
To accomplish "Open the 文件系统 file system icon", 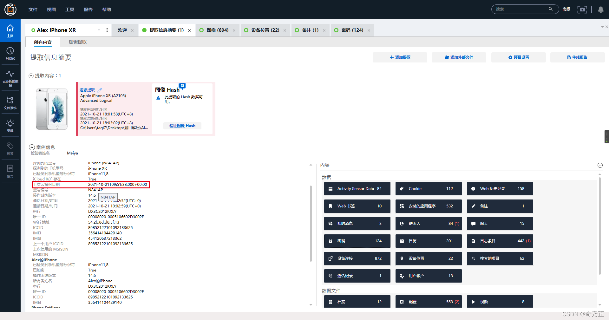I will [x=10, y=103].
